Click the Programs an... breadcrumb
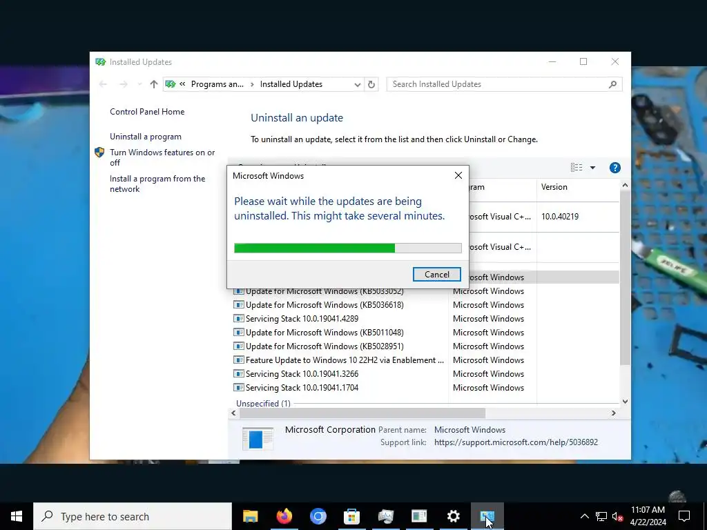The image size is (707, 530). click(217, 84)
